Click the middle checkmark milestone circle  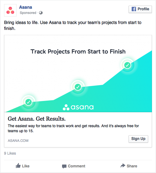tap(78, 87)
